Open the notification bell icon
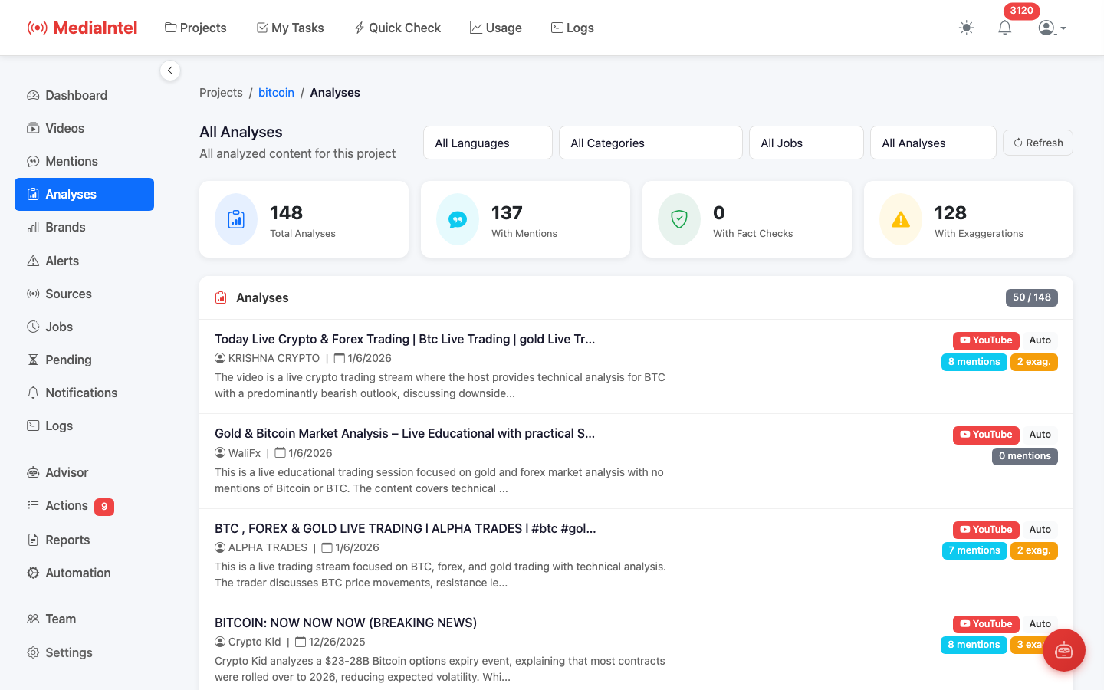Image resolution: width=1104 pixels, height=690 pixels. (x=1004, y=28)
